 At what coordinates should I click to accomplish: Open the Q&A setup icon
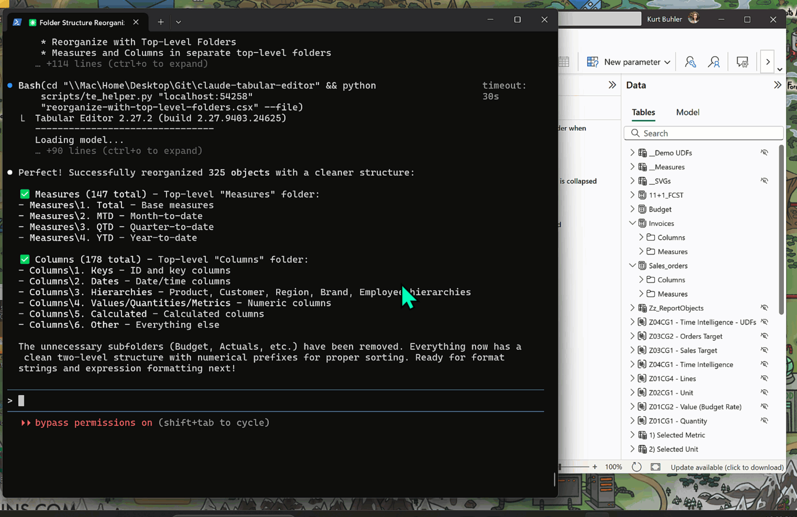pyautogui.click(x=742, y=62)
